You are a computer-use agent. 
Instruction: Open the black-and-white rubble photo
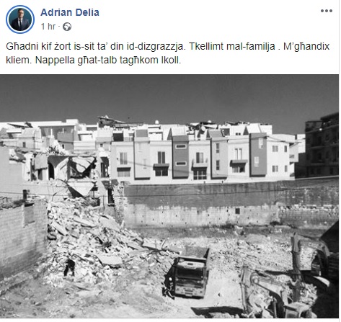point(169,197)
